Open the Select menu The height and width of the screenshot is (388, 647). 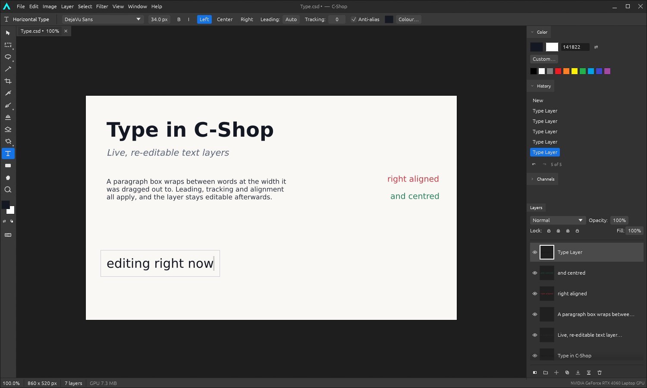pos(85,6)
